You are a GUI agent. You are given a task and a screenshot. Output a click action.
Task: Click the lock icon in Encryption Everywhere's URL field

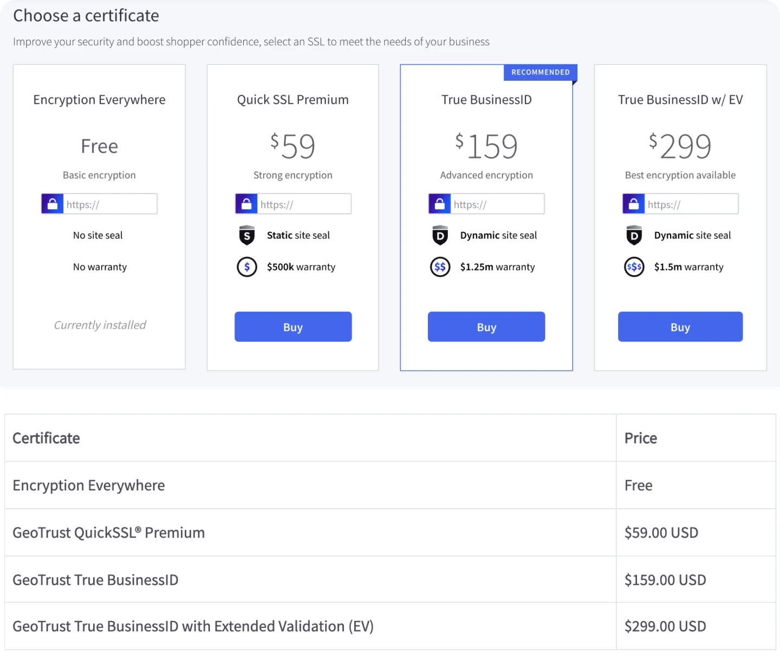52,203
